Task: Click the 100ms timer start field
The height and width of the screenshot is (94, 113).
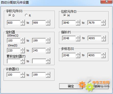Action: pyautogui.click(x=14, y=41)
